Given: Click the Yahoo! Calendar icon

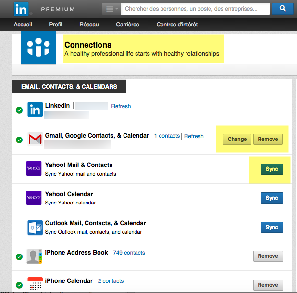Looking at the screenshot, I should 34,198.
